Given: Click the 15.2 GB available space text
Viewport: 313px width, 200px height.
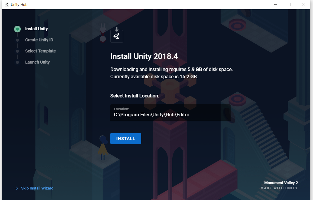Looking at the screenshot, I should click(188, 77).
